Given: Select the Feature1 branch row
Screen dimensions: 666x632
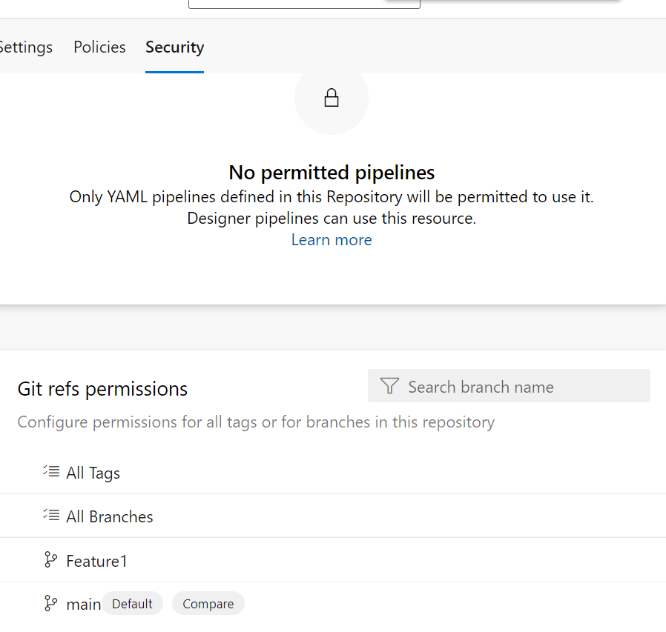Looking at the screenshot, I should coord(333,561).
